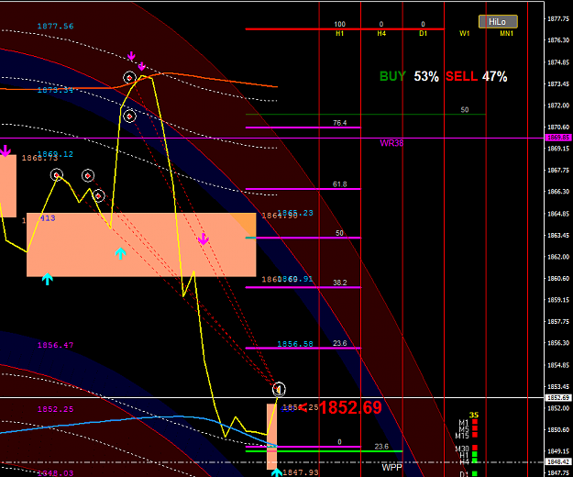Click the red square beside M5
Image resolution: width=573 pixels, height=477 pixels.
[475, 428]
